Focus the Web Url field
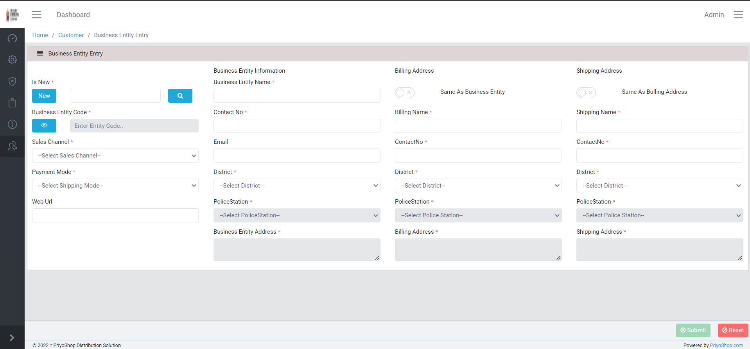 coord(115,215)
